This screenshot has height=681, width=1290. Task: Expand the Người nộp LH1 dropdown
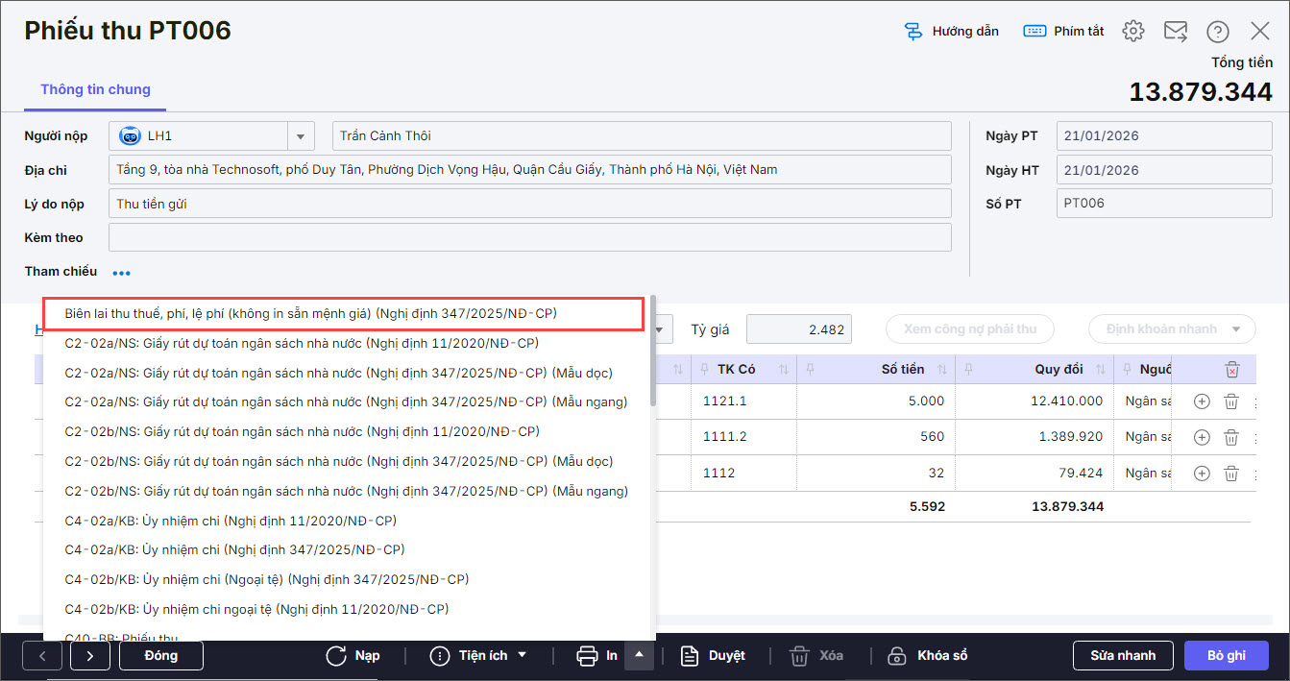click(301, 136)
